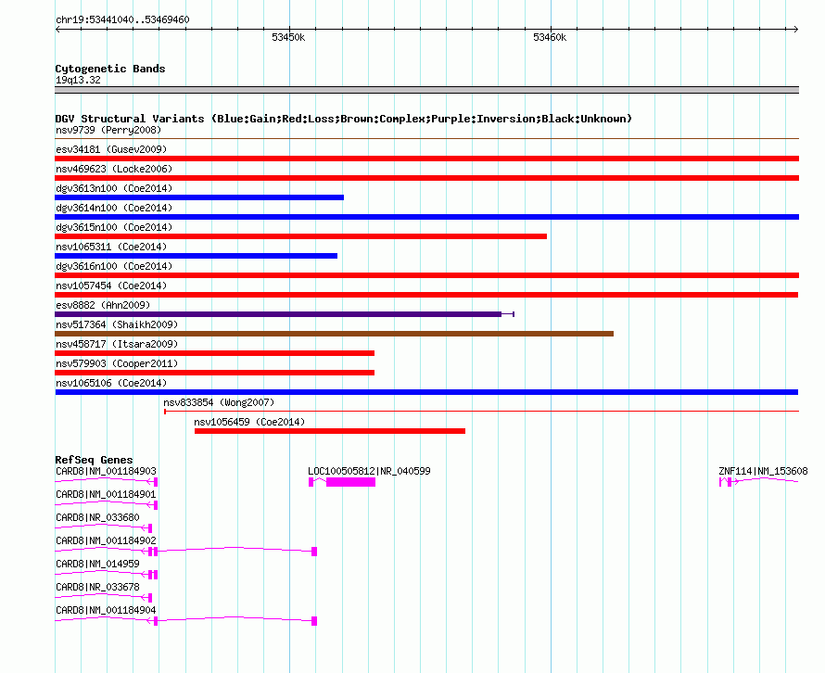
Task: Select the red dgv3616n100 loss bar
Action: click(426, 275)
